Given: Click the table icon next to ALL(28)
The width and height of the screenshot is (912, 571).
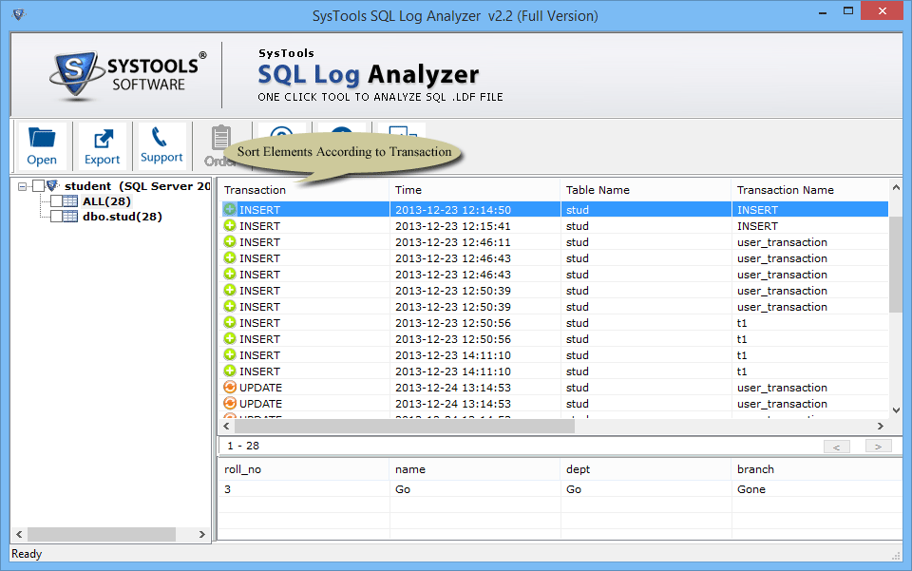Looking at the screenshot, I should pyautogui.click(x=70, y=201).
